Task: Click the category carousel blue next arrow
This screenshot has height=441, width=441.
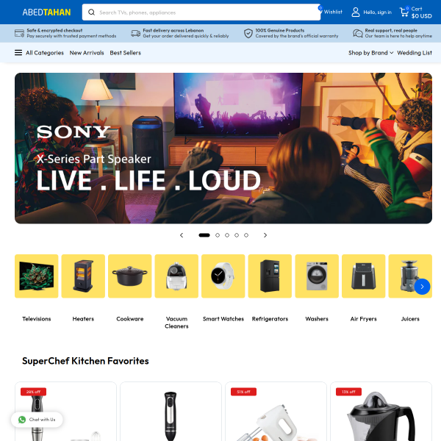Action: click(x=422, y=287)
